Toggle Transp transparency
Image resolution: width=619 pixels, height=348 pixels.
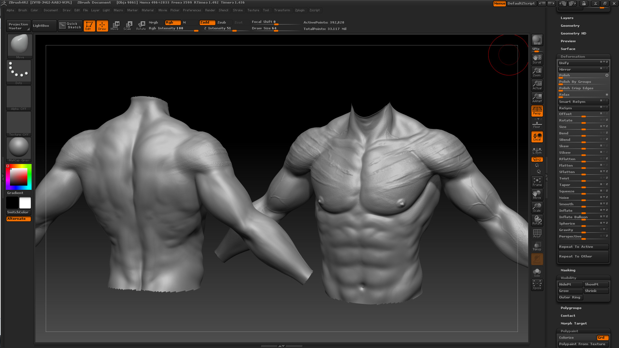click(537, 246)
